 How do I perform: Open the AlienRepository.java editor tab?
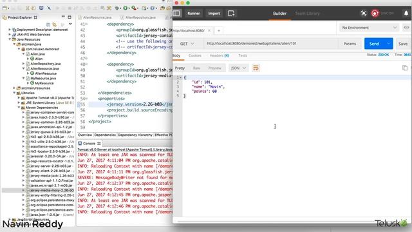(x=140, y=17)
